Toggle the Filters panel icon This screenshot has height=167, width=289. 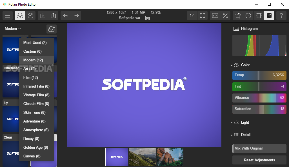[20, 15]
